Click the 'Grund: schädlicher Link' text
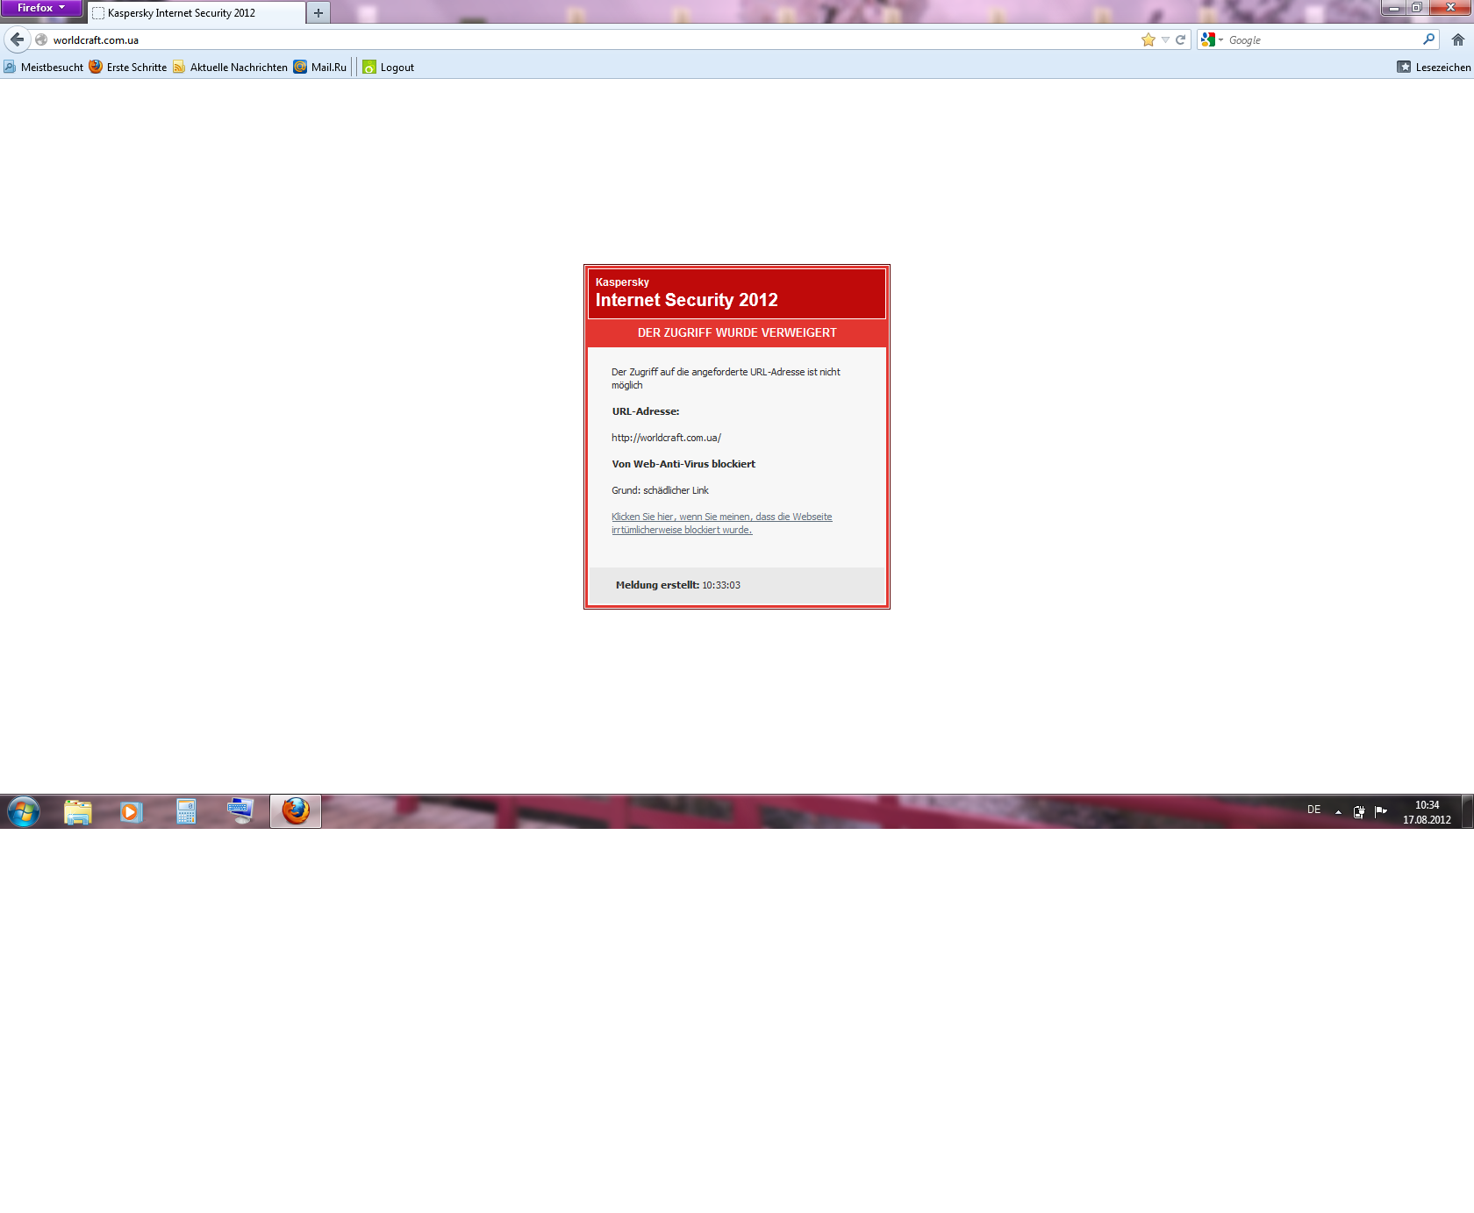This screenshot has width=1474, height=1213. 660,490
